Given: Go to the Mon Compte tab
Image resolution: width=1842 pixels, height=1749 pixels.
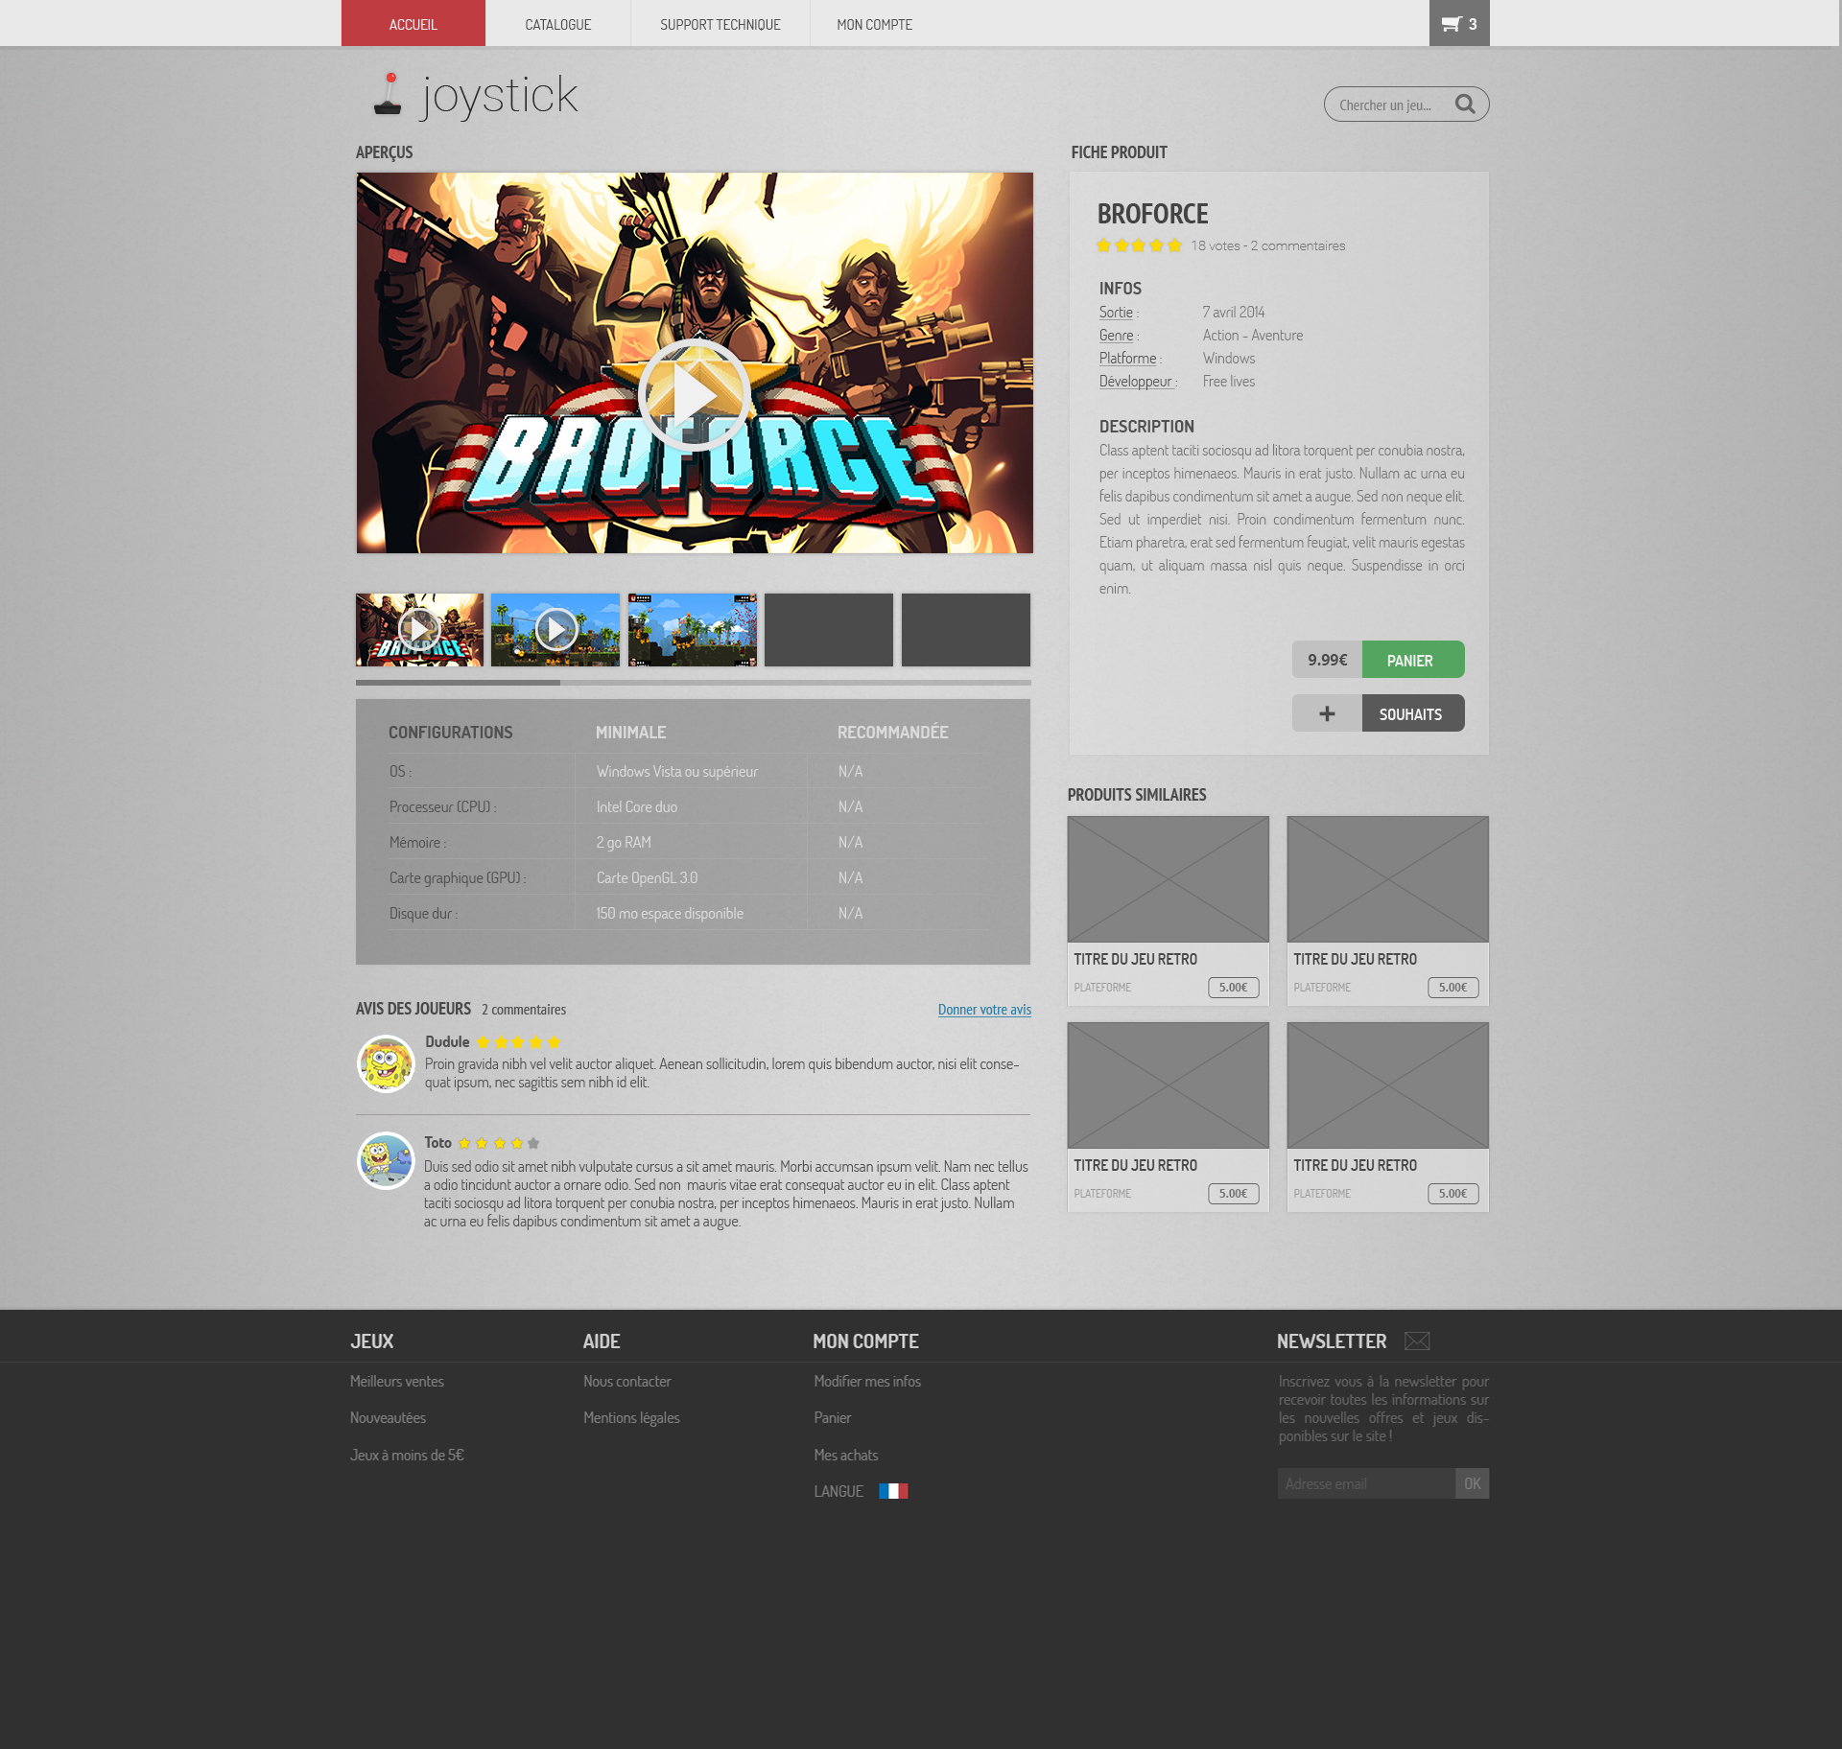Looking at the screenshot, I should (x=874, y=24).
